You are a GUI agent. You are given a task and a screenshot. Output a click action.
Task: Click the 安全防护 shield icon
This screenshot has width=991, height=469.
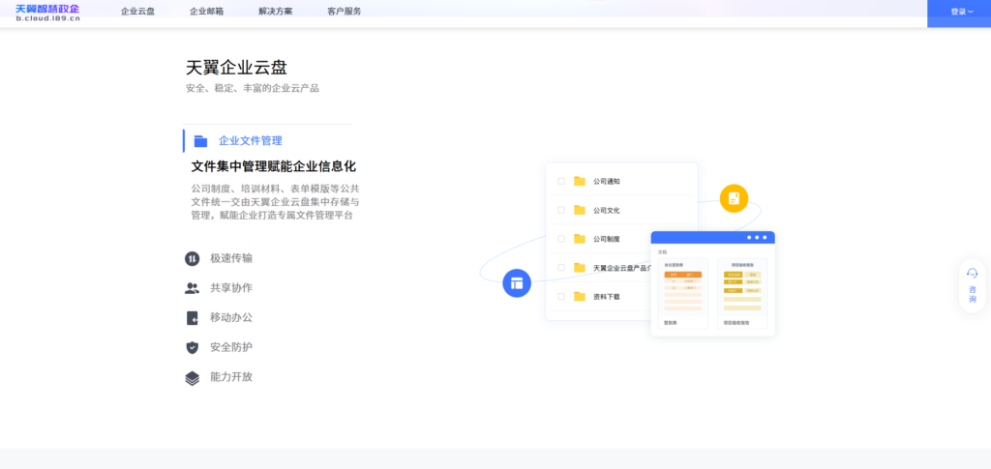pyautogui.click(x=193, y=347)
